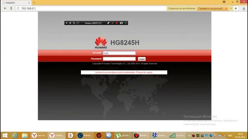248x139 pixels.
Task: Bookmark the page with the star icon
Action: pyautogui.click(x=236, y=8)
